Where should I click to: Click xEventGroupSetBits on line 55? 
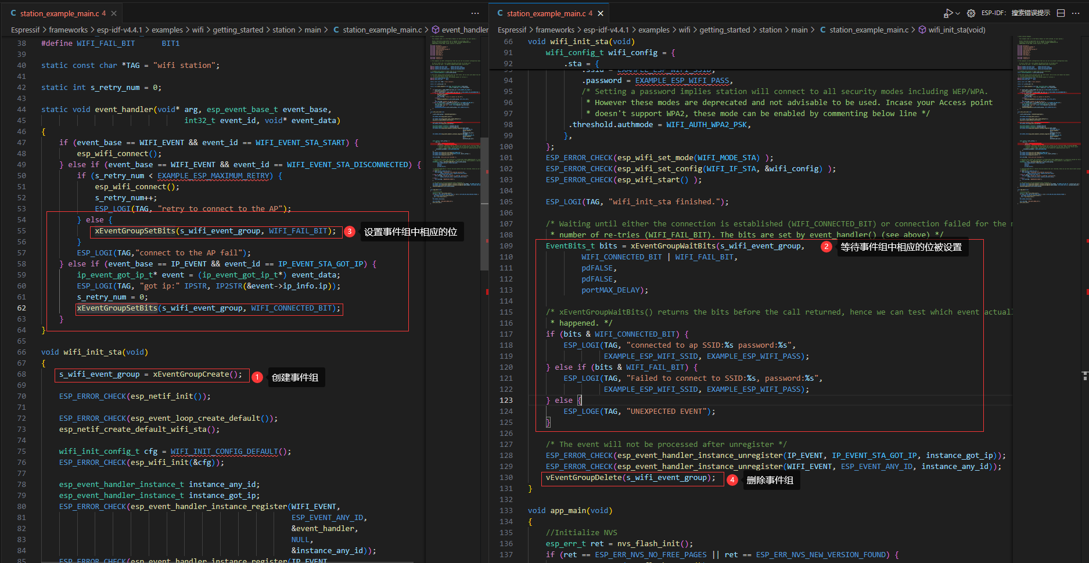click(135, 231)
